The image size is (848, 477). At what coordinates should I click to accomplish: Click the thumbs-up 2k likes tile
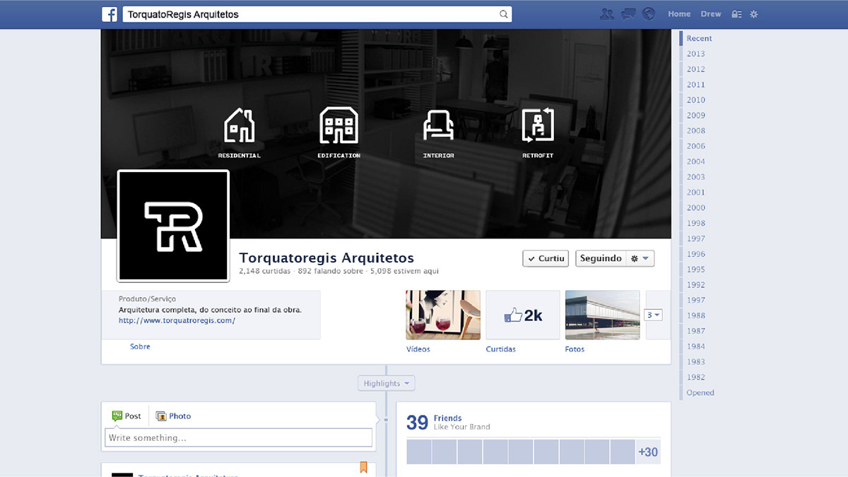pyautogui.click(x=523, y=315)
